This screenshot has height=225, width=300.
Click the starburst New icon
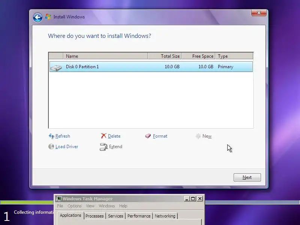[198, 136]
